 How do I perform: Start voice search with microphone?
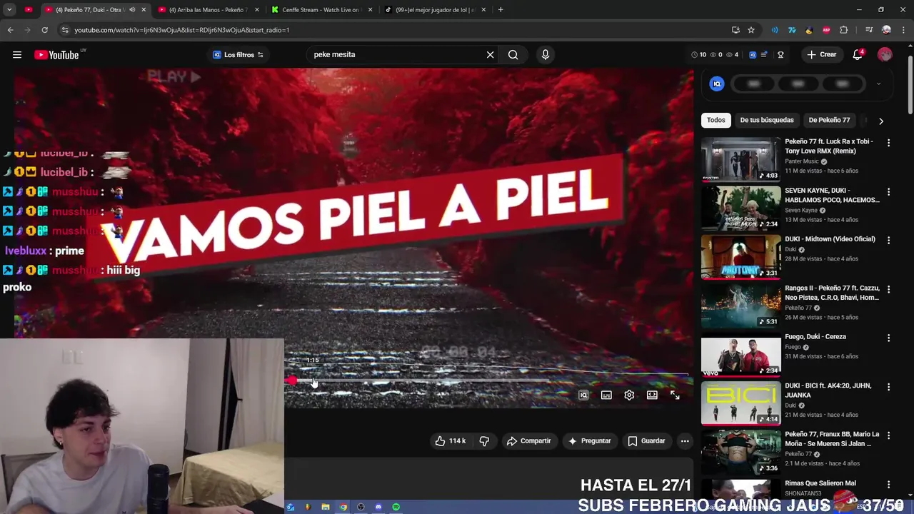(546, 55)
